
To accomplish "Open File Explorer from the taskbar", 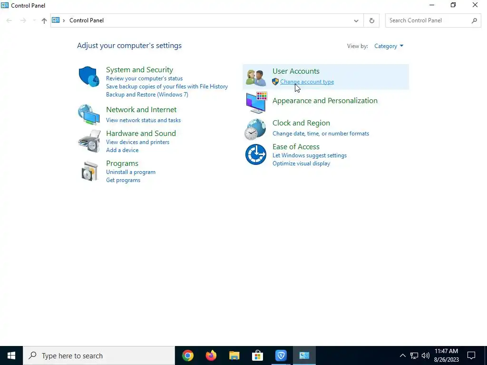I will (x=234, y=355).
